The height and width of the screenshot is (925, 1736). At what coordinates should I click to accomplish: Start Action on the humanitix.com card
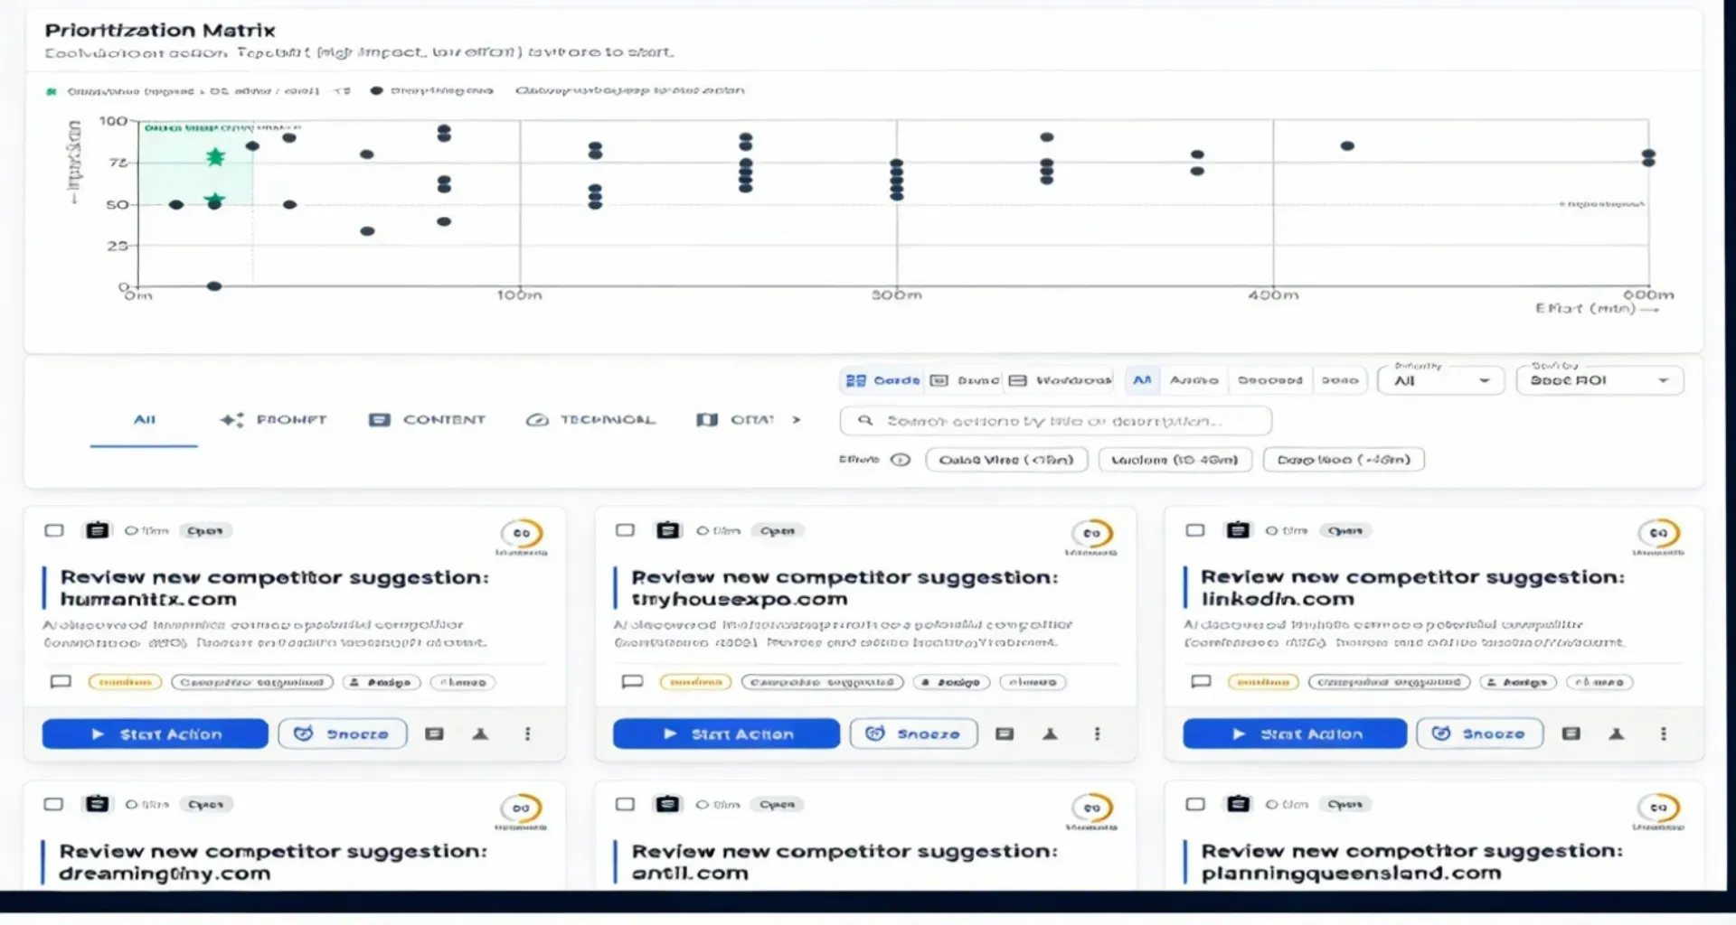pos(155,733)
